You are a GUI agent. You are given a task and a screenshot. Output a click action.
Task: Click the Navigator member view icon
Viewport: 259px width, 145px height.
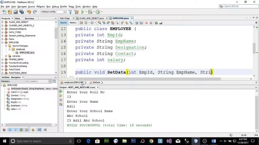point(54,81)
